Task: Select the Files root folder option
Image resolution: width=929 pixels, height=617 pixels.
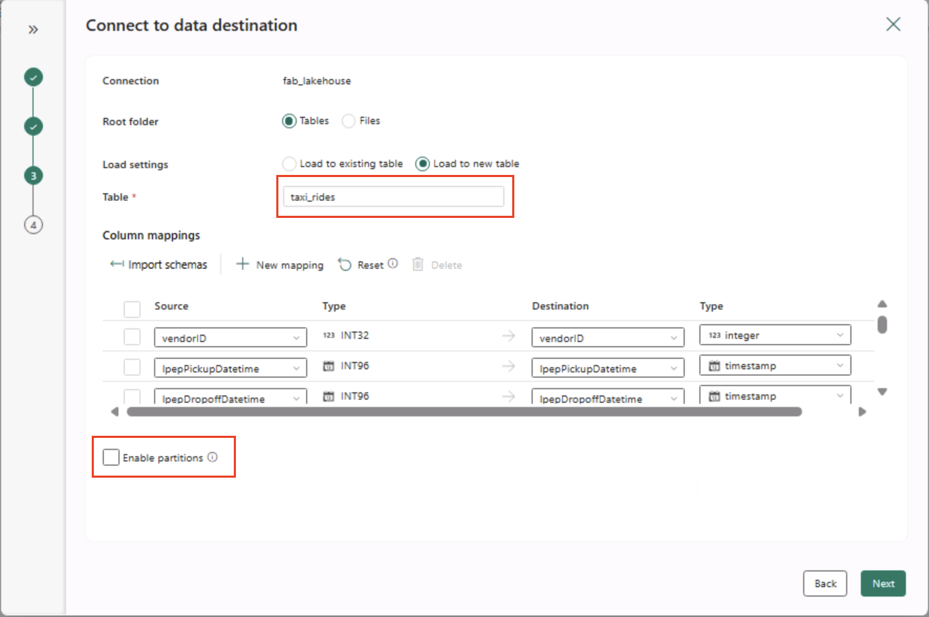Action: 349,121
